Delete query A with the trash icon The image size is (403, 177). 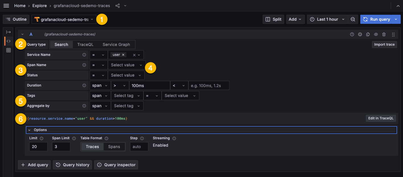[384, 34]
